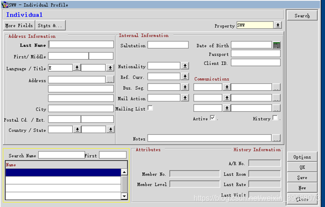The width and height of the screenshot is (325, 207).
Task: Click the Member Level field
Action: coord(195,184)
